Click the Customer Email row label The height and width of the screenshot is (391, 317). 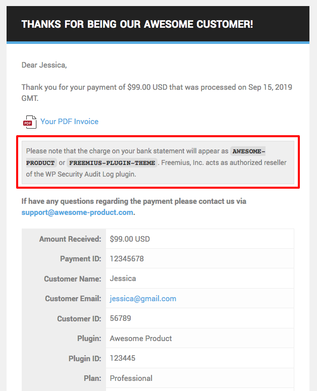[73, 299]
